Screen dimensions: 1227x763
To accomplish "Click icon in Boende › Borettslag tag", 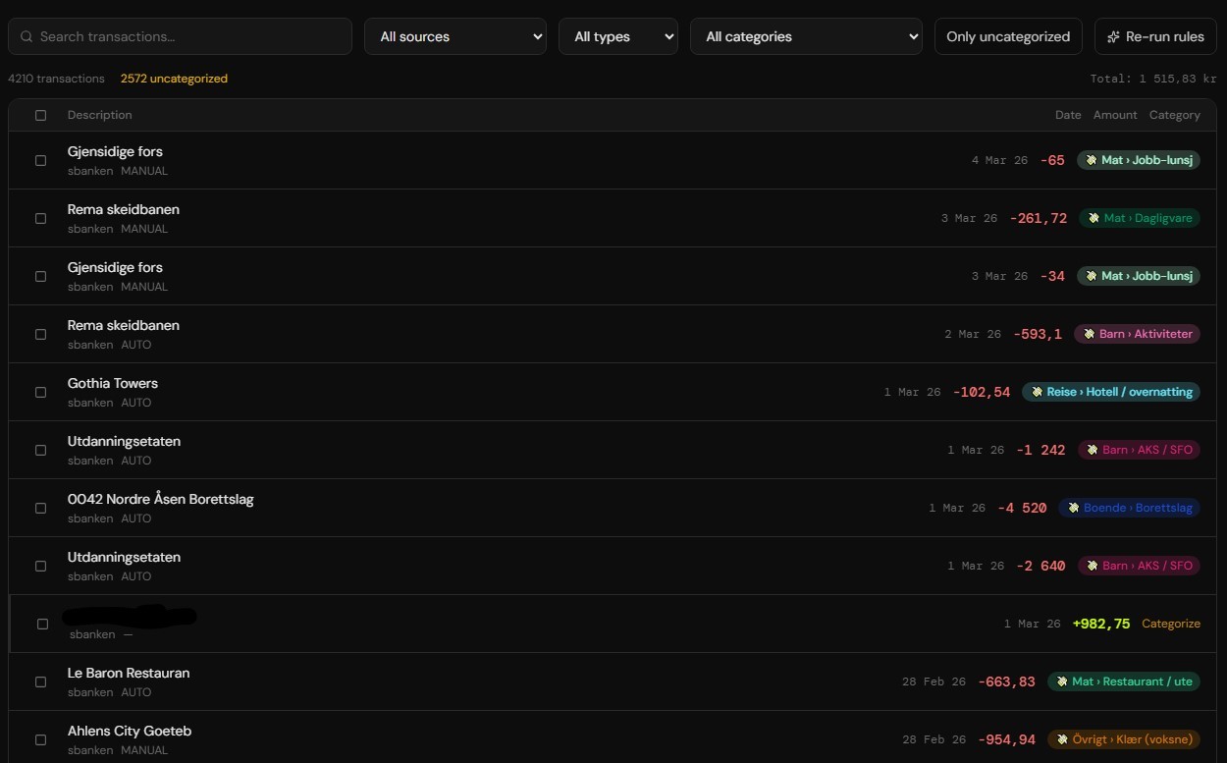I will [1072, 508].
